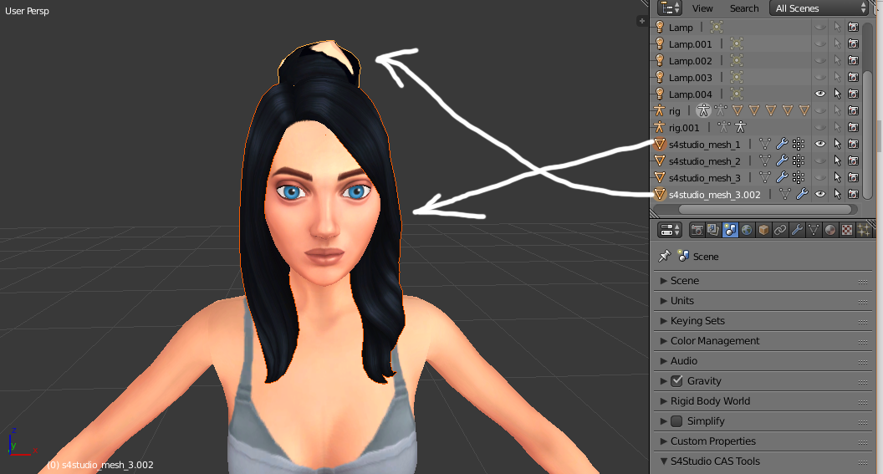Hide Lamp.004 with its eye icon
This screenshot has height=474, width=883.
(x=820, y=94)
